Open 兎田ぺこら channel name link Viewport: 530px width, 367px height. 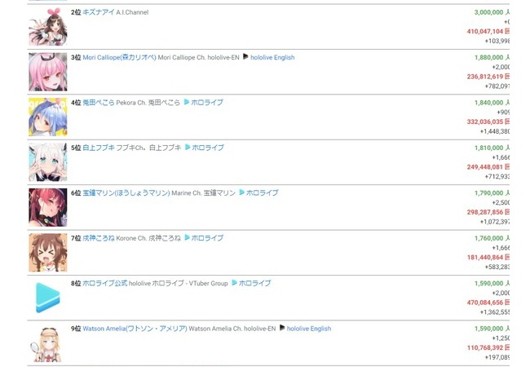99,103
